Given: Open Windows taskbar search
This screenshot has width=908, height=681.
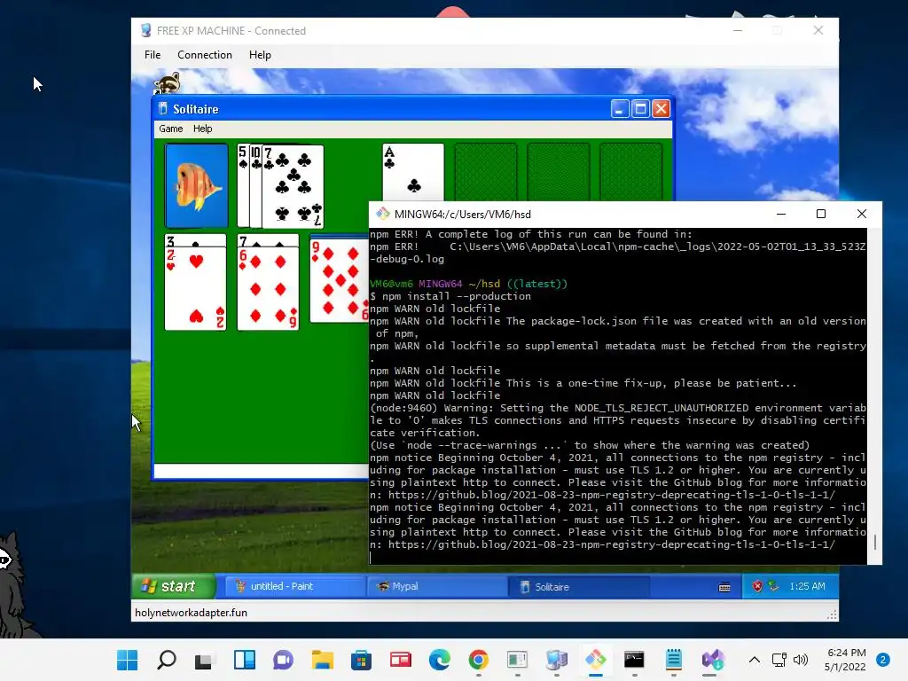Looking at the screenshot, I should (x=167, y=660).
